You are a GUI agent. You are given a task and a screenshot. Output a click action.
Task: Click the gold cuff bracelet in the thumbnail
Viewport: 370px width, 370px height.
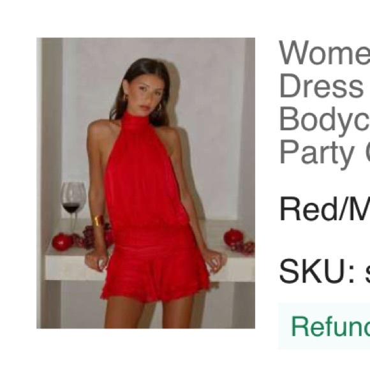pos(99,220)
